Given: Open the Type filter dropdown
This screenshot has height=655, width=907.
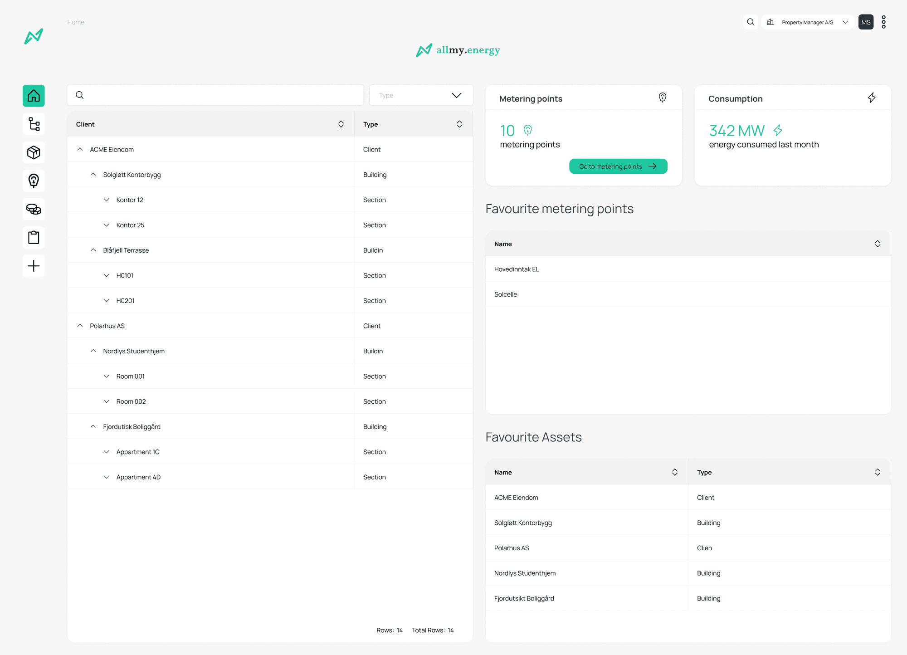Looking at the screenshot, I should [x=421, y=95].
